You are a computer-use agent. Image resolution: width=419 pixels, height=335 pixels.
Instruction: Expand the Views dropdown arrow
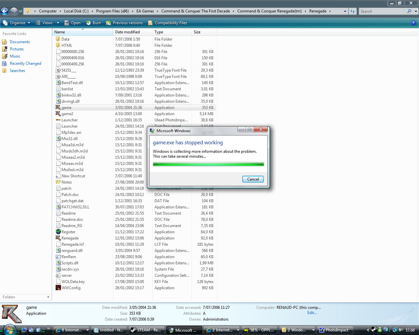point(58,23)
